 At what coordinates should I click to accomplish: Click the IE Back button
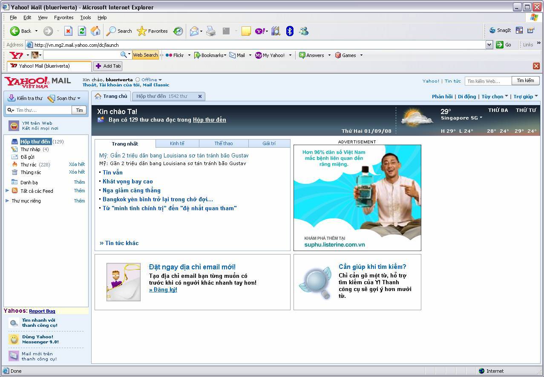21,31
